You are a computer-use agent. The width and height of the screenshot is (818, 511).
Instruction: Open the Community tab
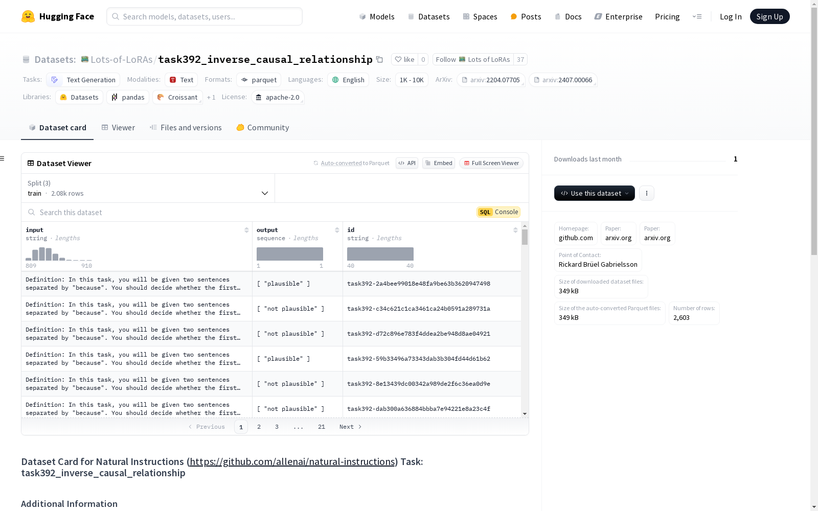pyautogui.click(x=263, y=128)
